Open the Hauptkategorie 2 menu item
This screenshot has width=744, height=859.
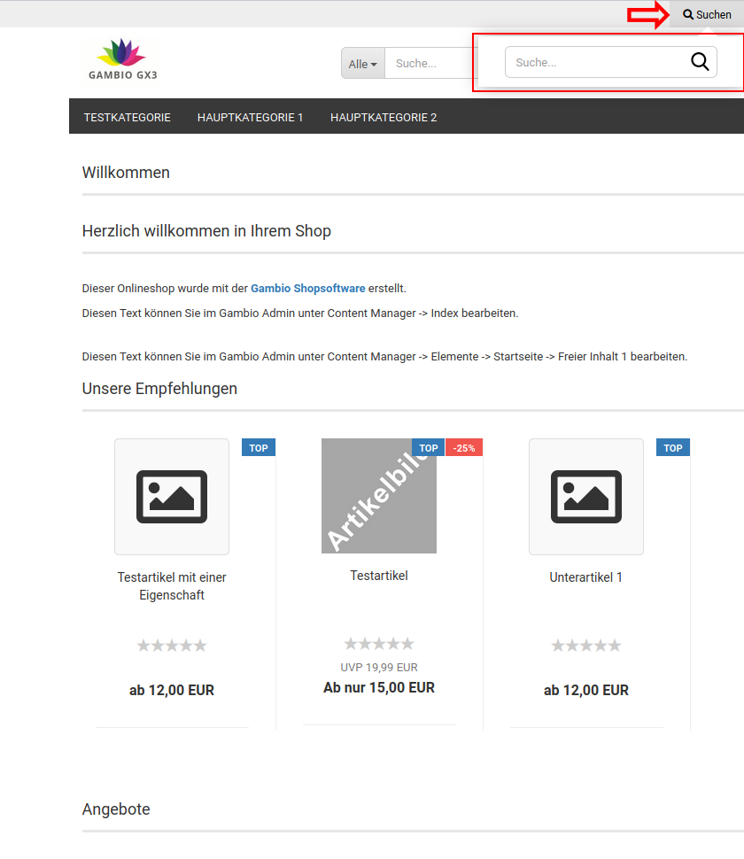[383, 117]
